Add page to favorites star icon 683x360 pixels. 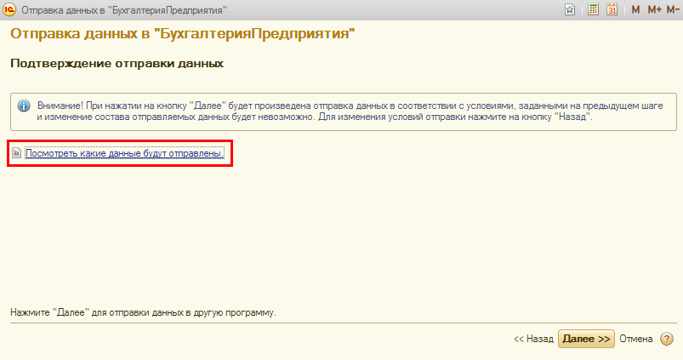(x=570, y=9)
